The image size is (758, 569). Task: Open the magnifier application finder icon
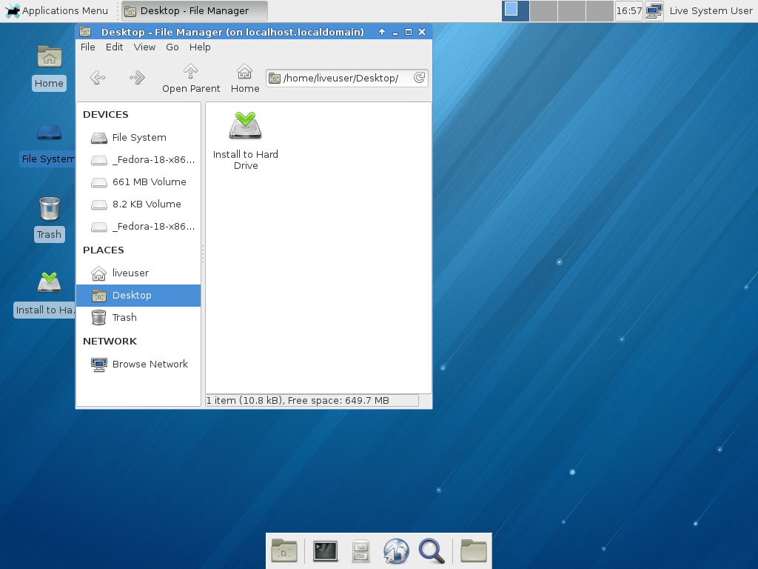pos(432,550)
